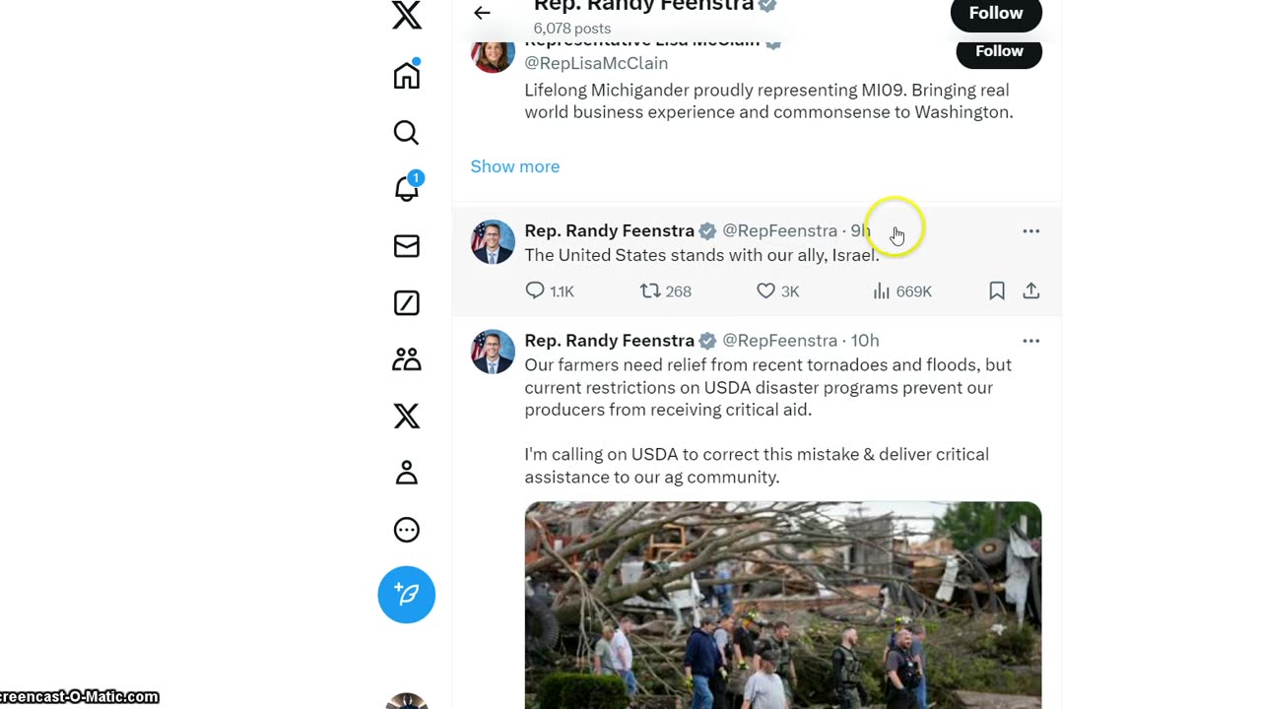Open the Messages envelope icon
Image resolution: width=1261 pixels, height=709 pixels.
[406, 246]
